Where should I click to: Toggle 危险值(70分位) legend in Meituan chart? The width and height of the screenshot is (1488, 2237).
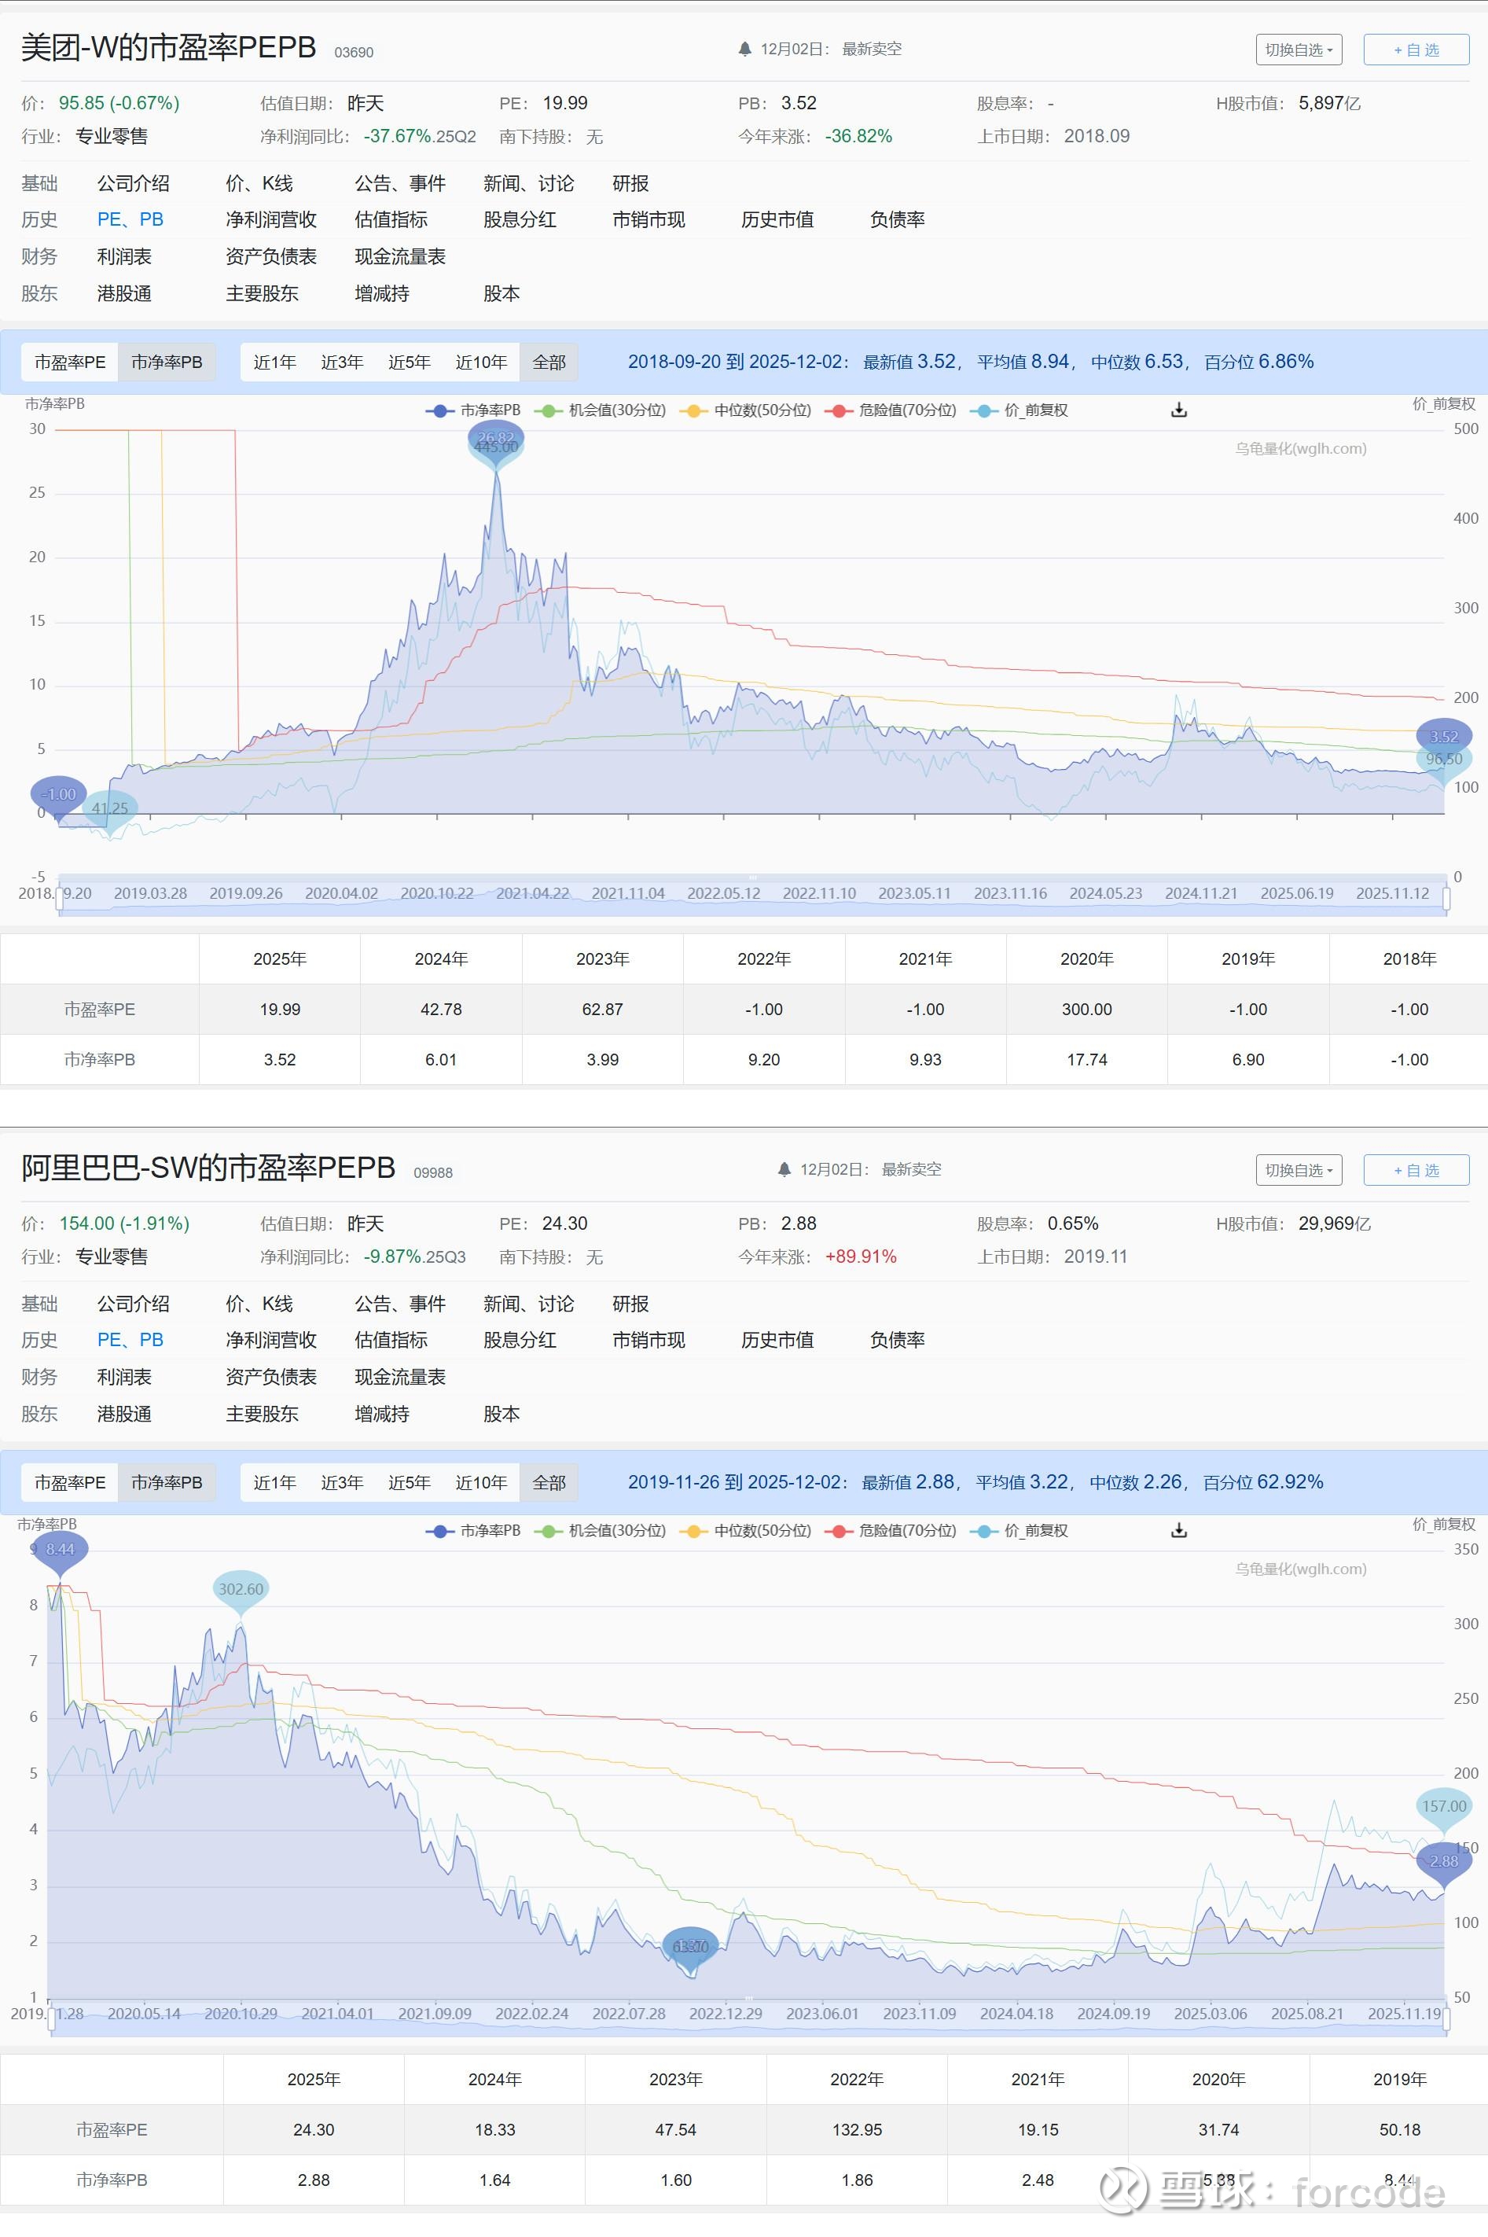click(891, 410)
